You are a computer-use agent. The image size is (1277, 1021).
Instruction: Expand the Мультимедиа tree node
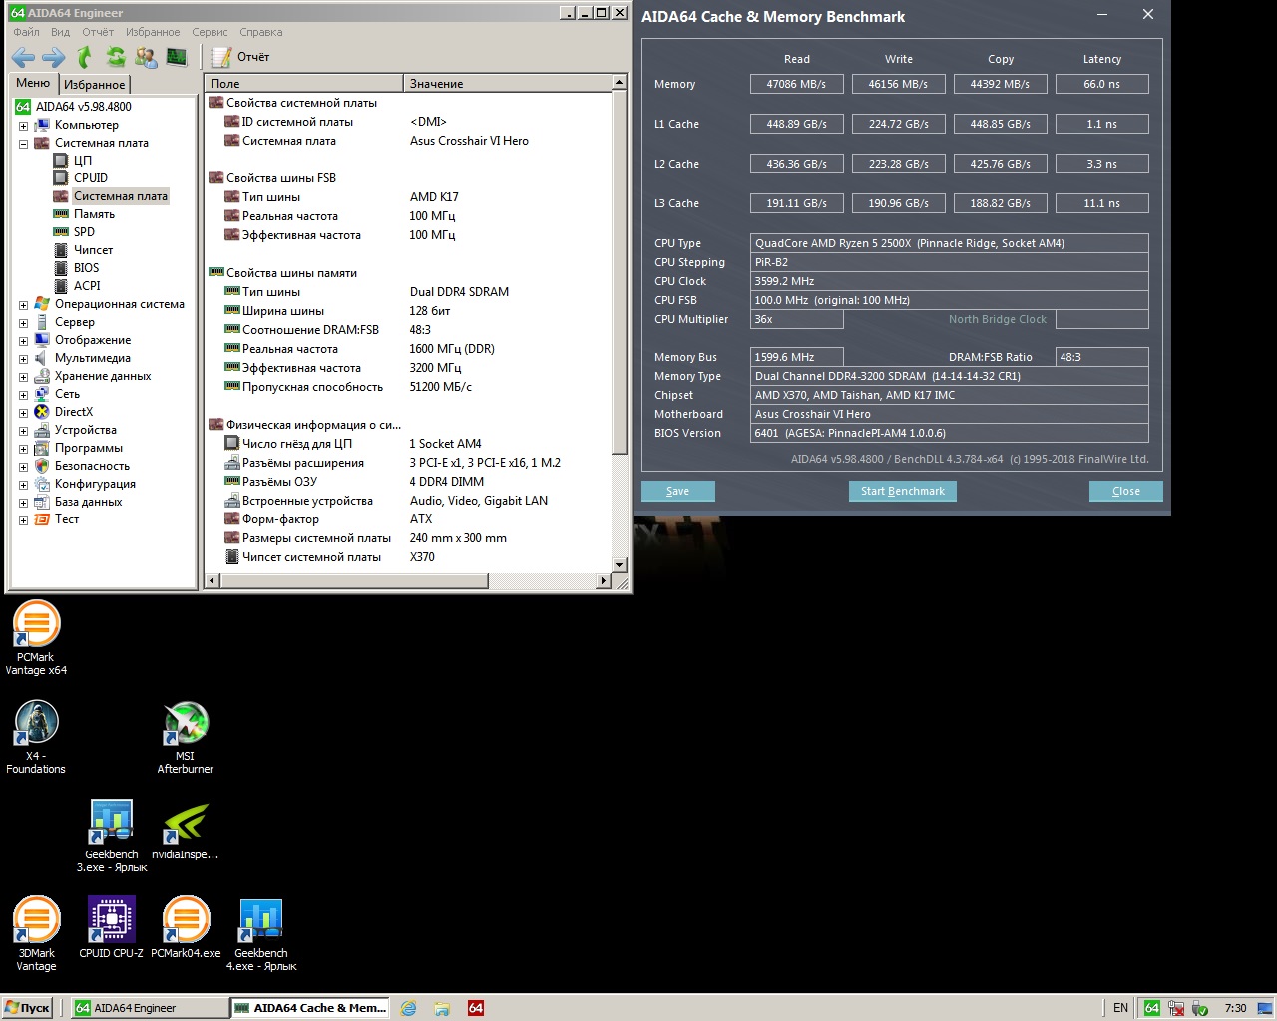click(23, 359)
